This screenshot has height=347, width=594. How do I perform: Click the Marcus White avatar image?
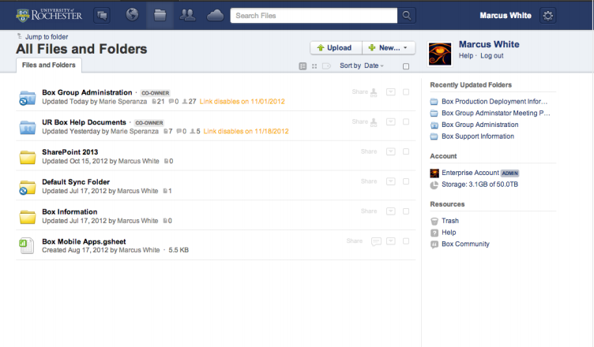(x=440, y=54)
